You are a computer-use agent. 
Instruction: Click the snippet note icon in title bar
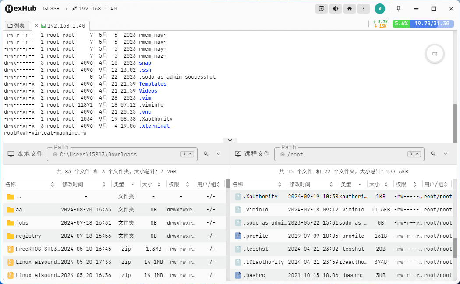pos(321,8)
